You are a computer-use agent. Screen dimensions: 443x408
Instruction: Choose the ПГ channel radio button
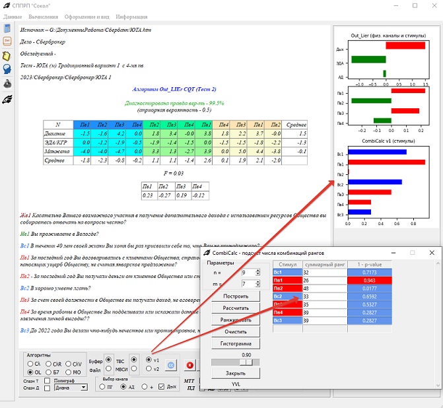(102, 386)
